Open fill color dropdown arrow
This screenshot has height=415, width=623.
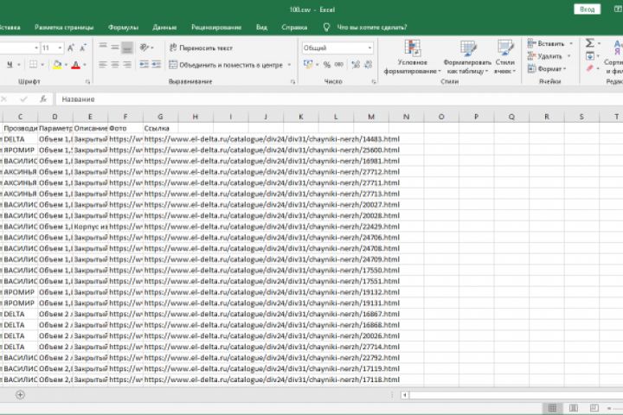coord(66,65)
